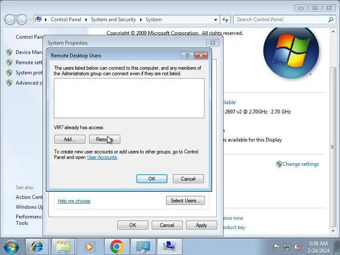
Task: Click Apply in System Properties
Action: point(201,225)
